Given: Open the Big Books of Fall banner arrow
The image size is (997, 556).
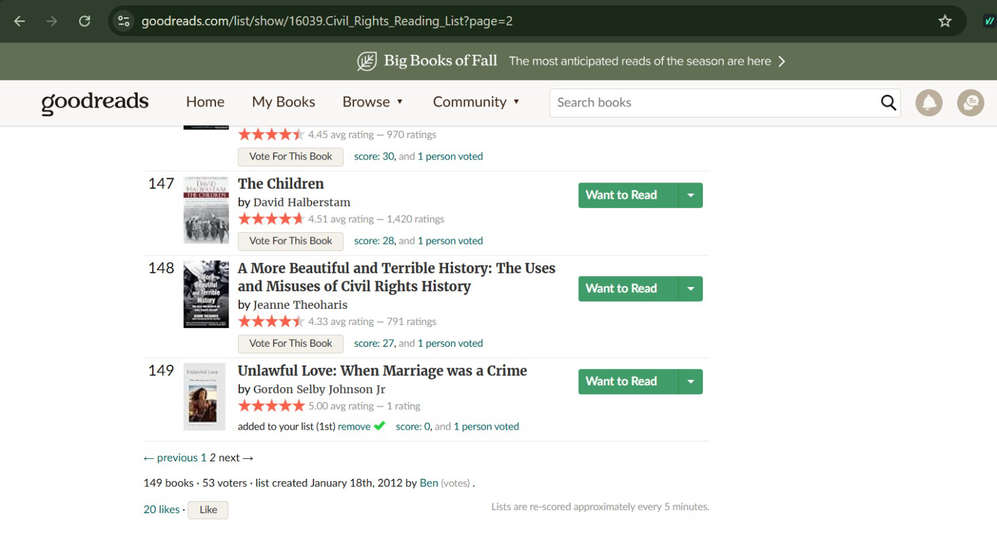Looking at the screenshot, I should pos(782,61).
